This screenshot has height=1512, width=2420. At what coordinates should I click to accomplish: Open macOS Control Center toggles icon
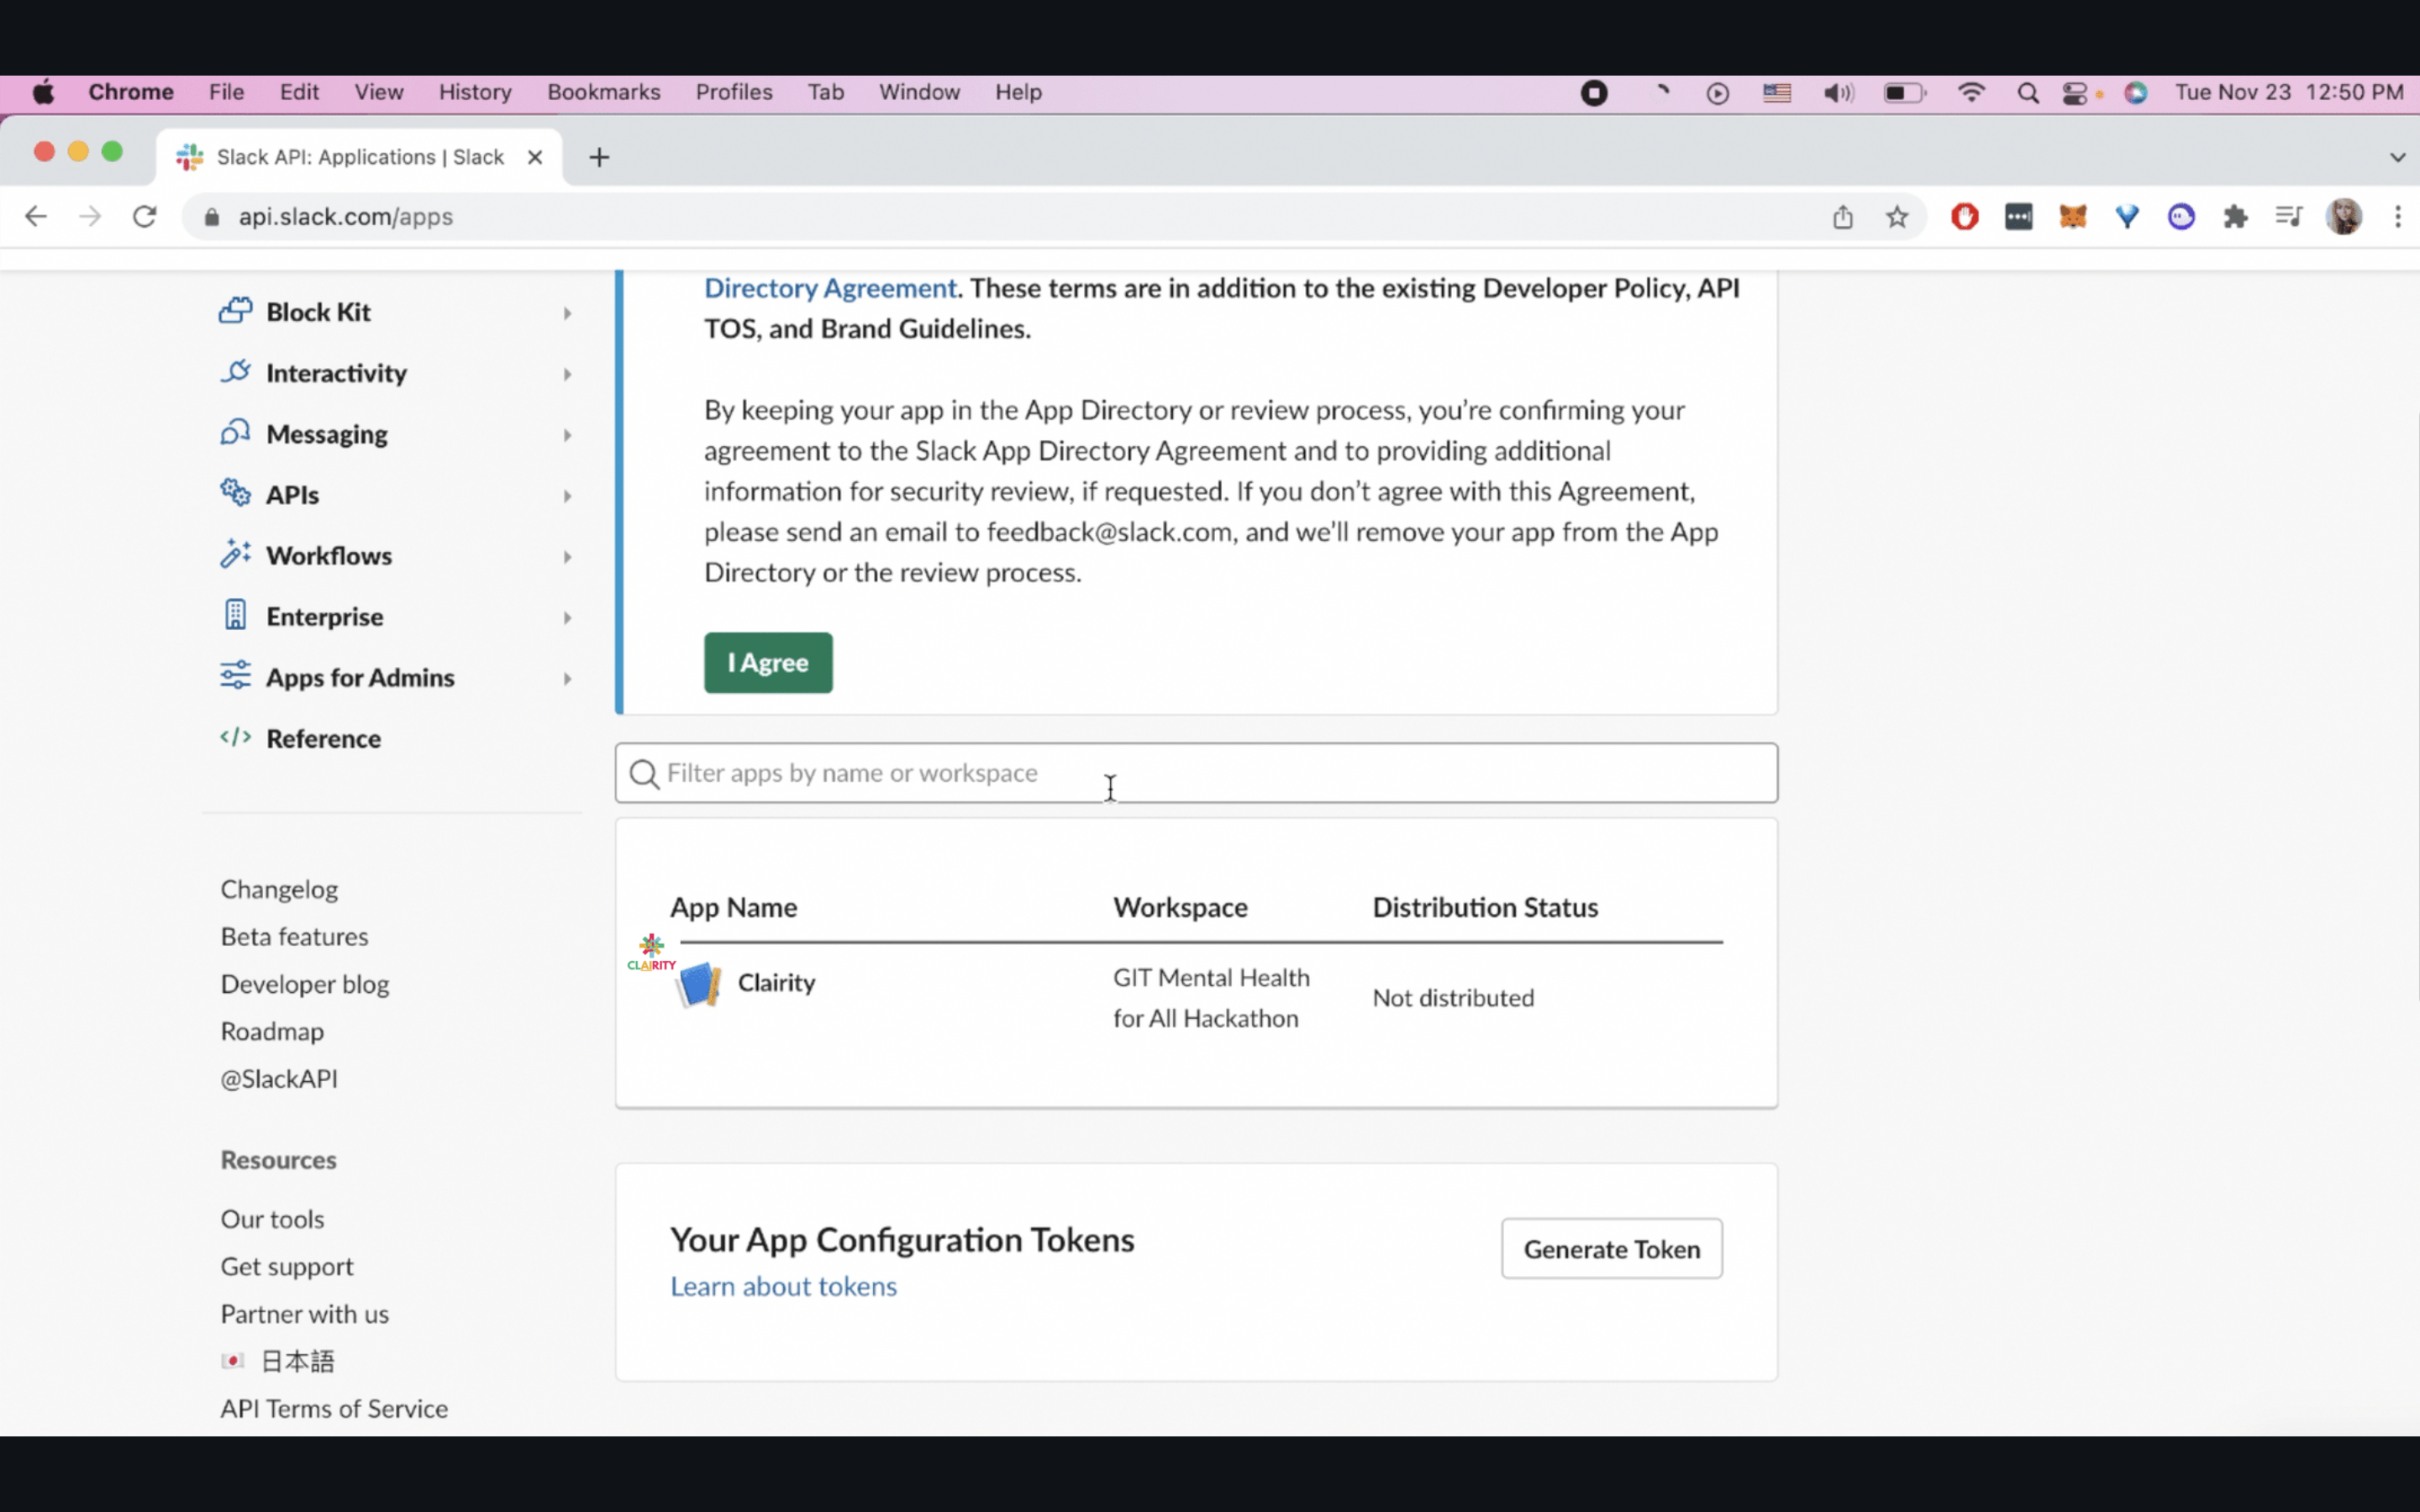tap(2074, 93)
